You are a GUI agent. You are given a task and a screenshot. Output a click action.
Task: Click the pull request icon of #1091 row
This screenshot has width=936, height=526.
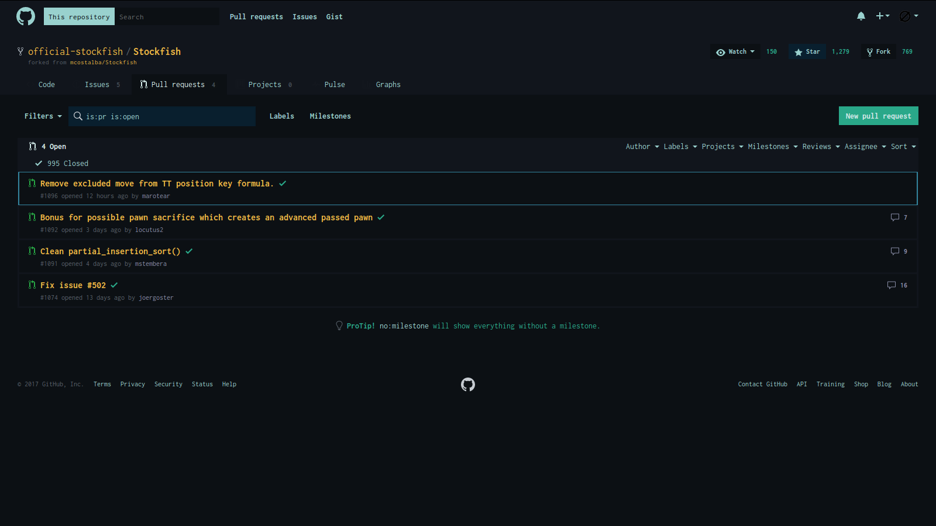tap(32, 251)
